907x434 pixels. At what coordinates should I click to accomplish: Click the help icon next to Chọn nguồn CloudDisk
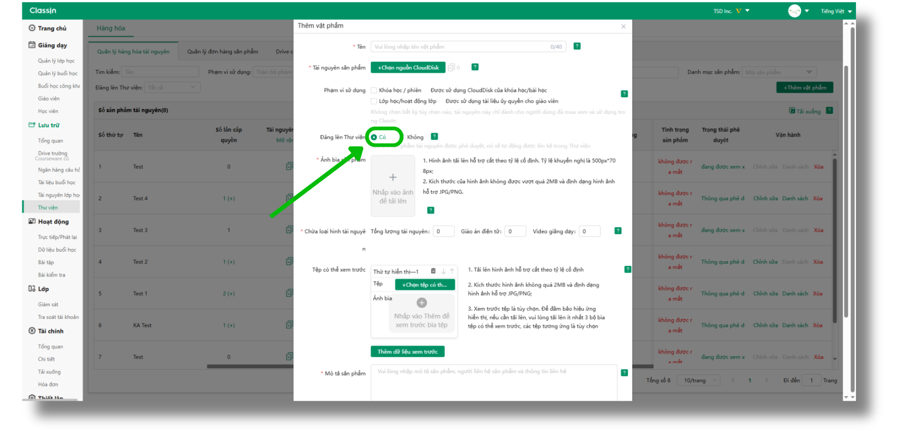pos(475,67)
